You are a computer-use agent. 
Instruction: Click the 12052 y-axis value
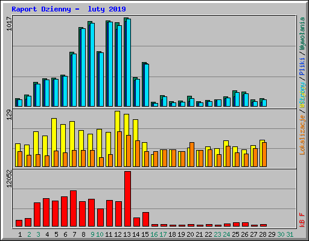[x=9, y=179]
